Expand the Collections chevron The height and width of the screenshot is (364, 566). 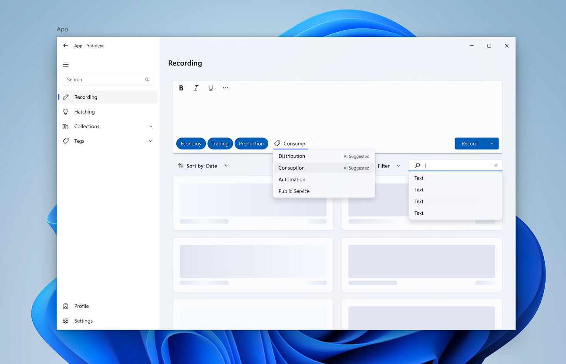pos(151,127)
